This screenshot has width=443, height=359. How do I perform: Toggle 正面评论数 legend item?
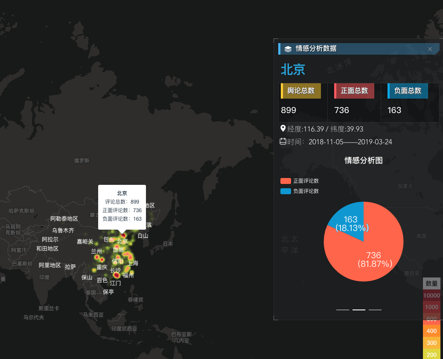[300, 181]
